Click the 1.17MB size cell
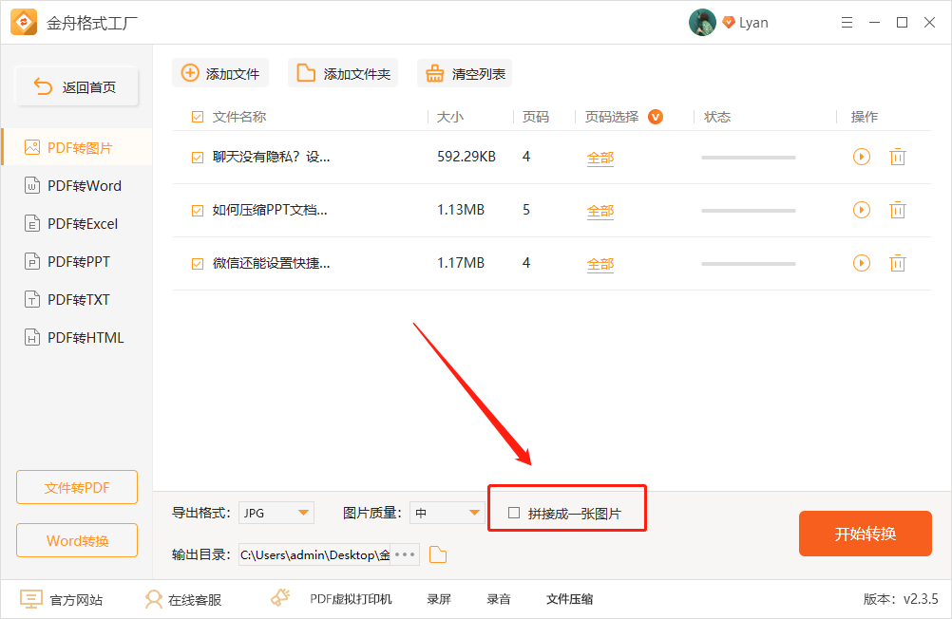The height and width of the screenshot is (619, 952). pyautogui.click(x=461, y=263)
